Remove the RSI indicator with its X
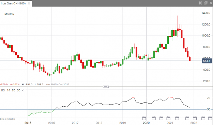Image resolution: width=213 pixels, height=125 pixels. (x=22, y=90)
